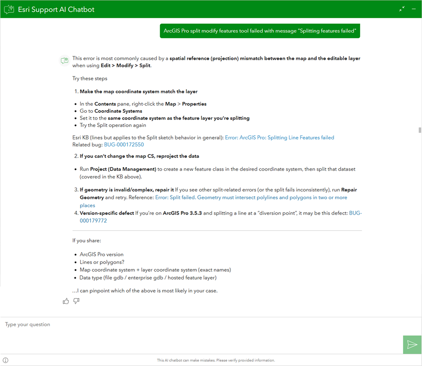Click the scrollbar thumb on the right edge
The height and width of the screenshot is (366, 422).
419,130
